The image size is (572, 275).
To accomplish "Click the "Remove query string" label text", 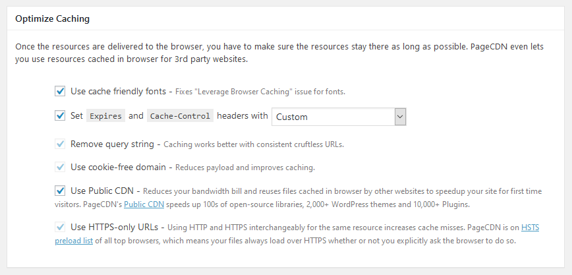I will pyautogui.click(x=111, y=144).
